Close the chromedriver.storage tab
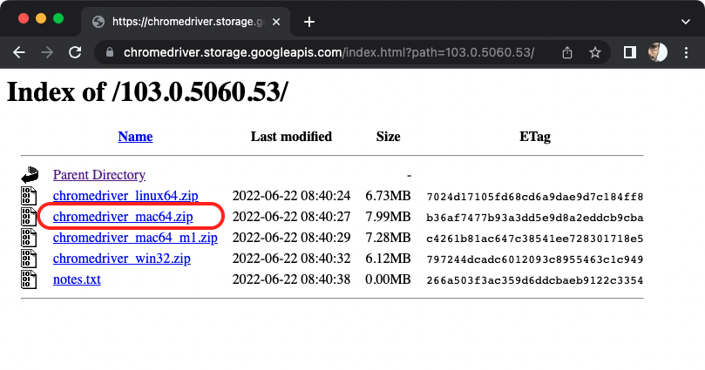Screen dimensions: 705x370 tap(276, 22)
